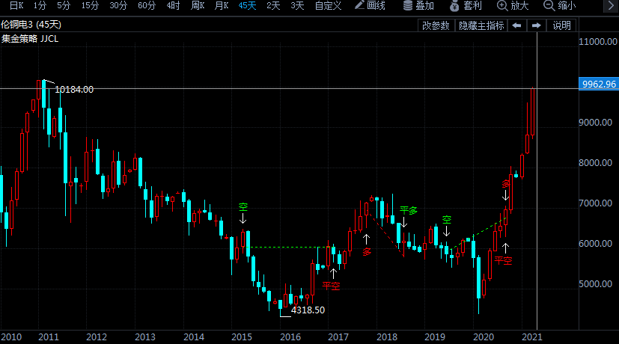Click the 10184.00 high price label
This screenshot has height=344, width=619.
(74, 90)
